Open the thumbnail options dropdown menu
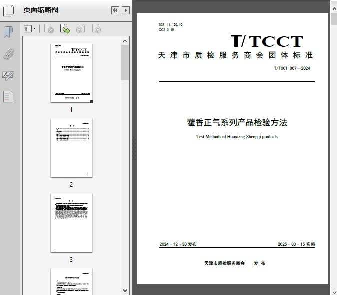Image resolution: width=337 pixels, height=295 pixels. (x=30, y=29)
